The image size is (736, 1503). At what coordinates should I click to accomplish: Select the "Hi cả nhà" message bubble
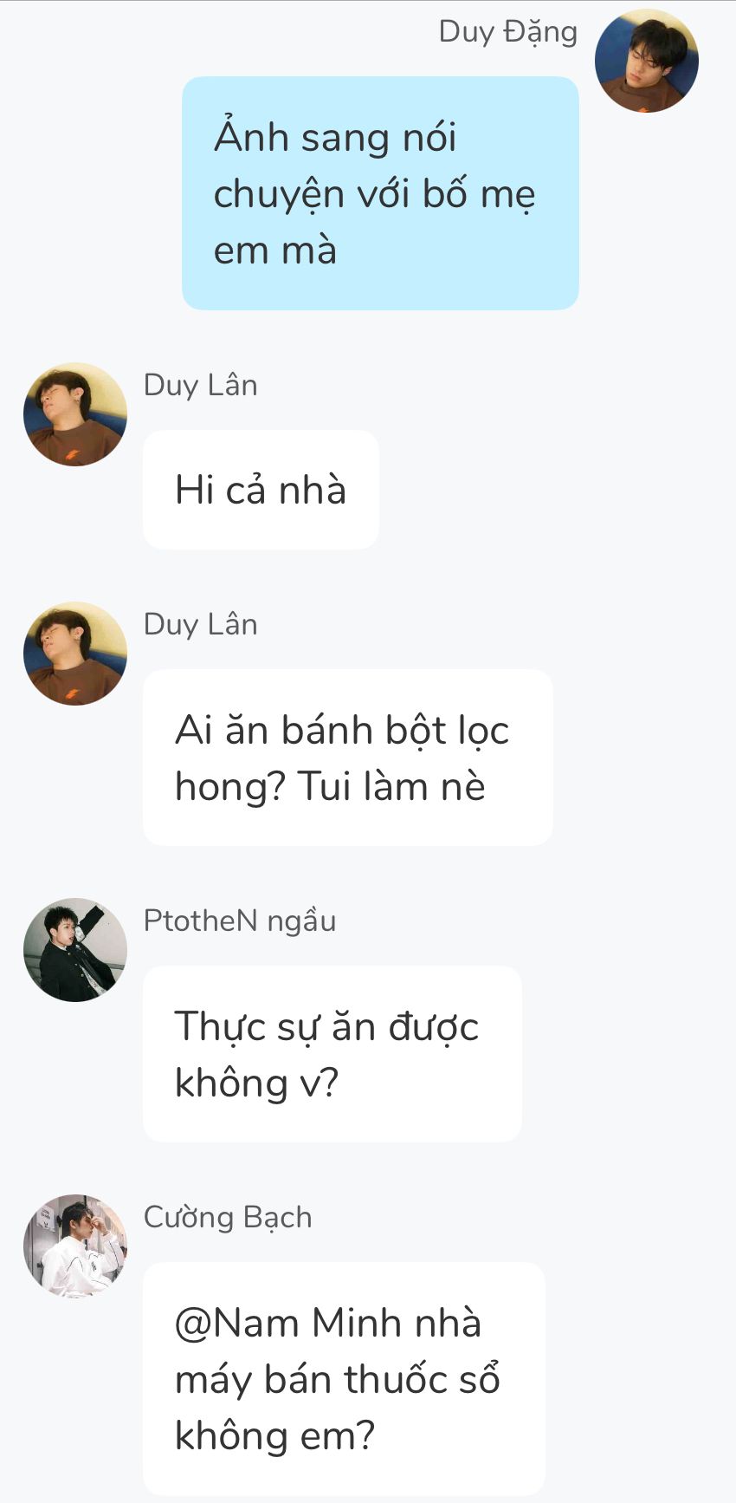click(261, 490)
